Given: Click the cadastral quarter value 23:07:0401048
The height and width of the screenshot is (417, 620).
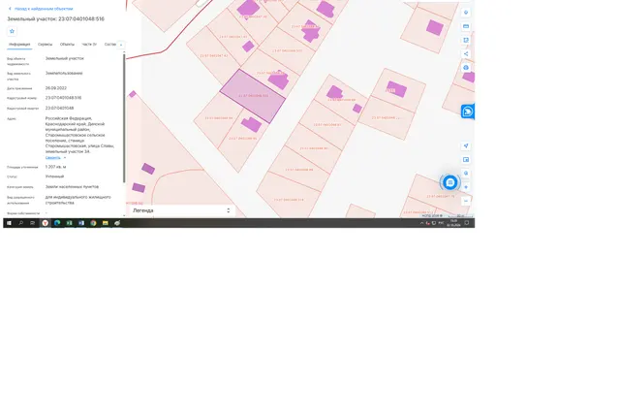Looking at the screenshot, I should (x=59, y=108).
